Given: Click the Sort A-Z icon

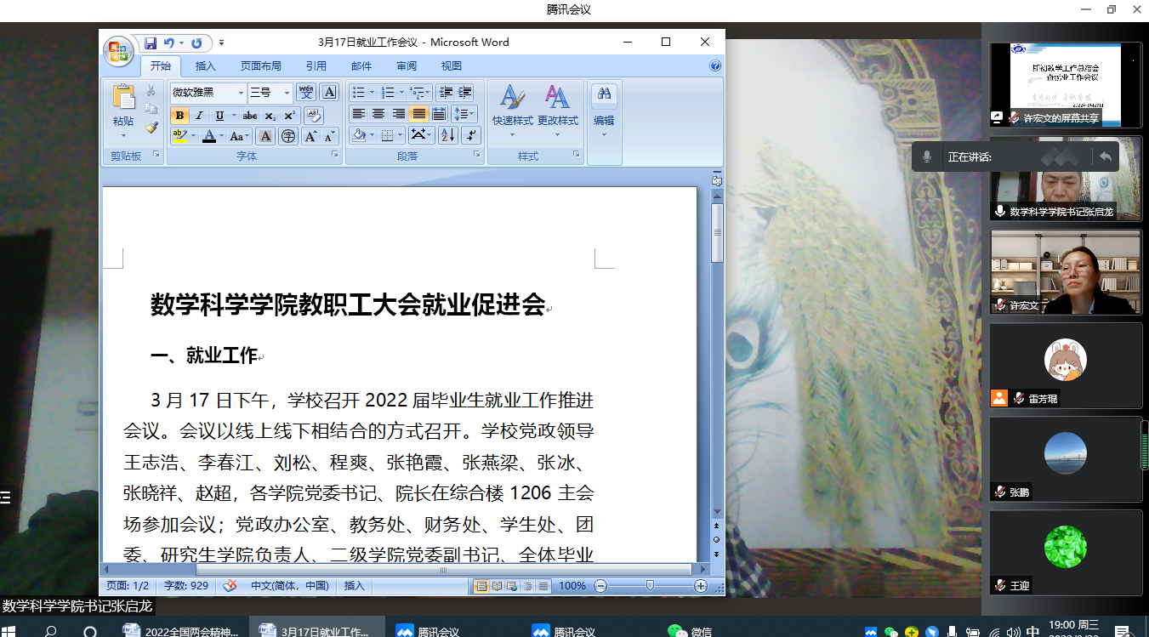Looking at the screenshot, I should click(x=448, y=135).
